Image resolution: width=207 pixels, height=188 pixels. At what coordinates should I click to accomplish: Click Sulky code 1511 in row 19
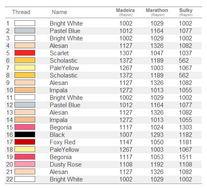[185, 157]
